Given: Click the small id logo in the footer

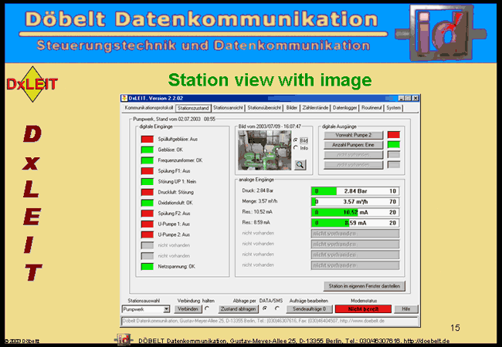Looking at the screenshot, I should pyautogui.click(x=124, y=340).
